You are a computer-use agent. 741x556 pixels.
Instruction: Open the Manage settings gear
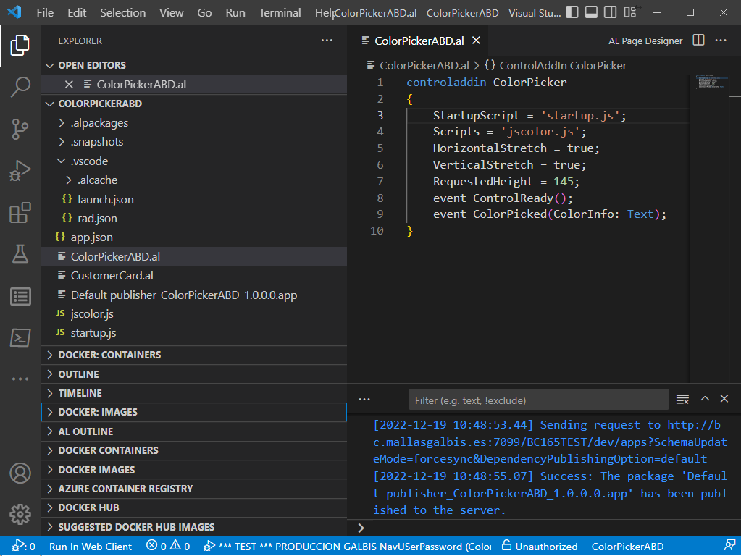pos(20,515)
